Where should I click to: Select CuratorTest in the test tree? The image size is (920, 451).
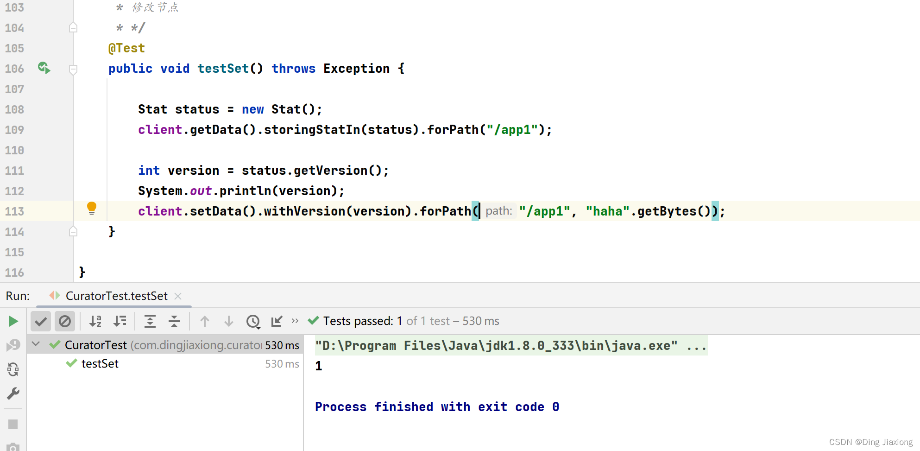click(x=165, y=345)
